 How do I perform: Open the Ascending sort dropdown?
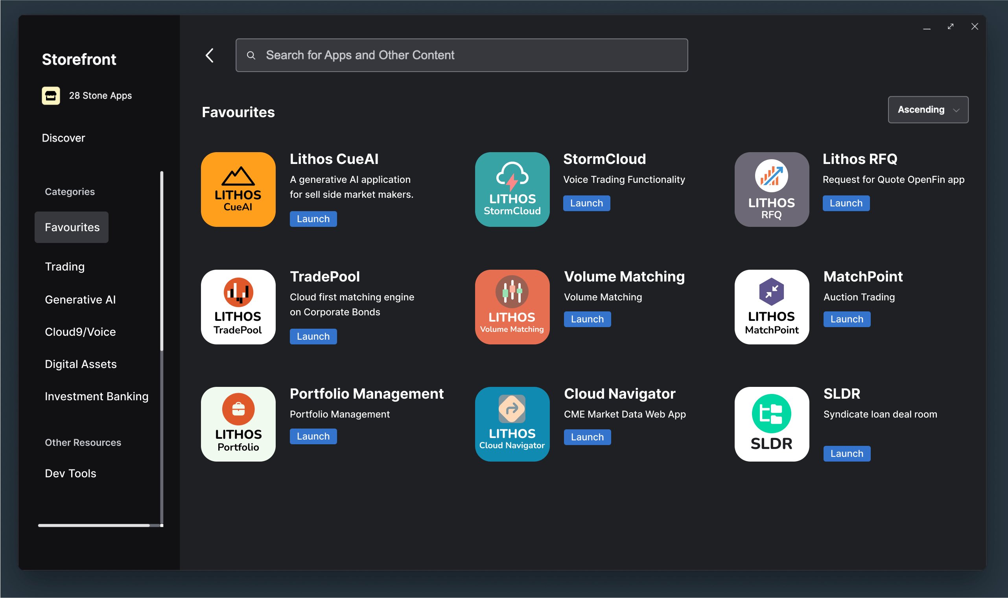tap(928, 109)
